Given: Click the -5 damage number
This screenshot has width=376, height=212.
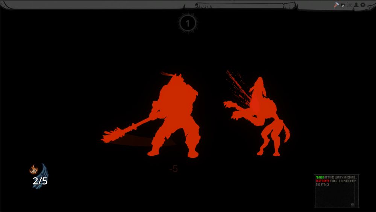Looking at the screenshot, I should point(174,169).
